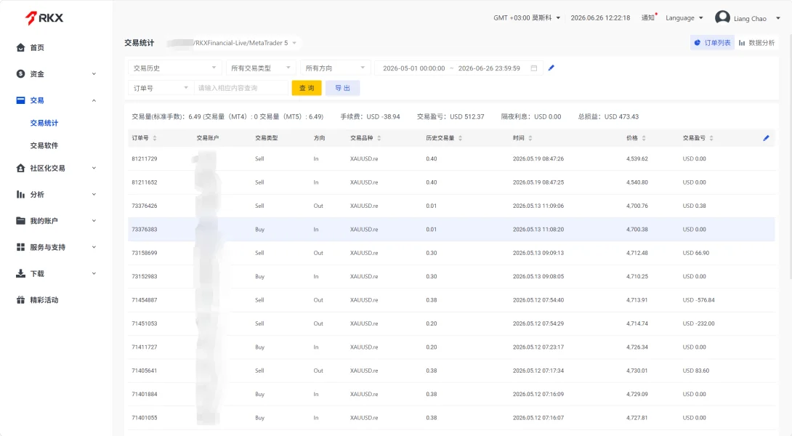Click time 2026.05.12 07:54:29
The height and width of the screenshot is (436, 792).
tap(538, 323)
